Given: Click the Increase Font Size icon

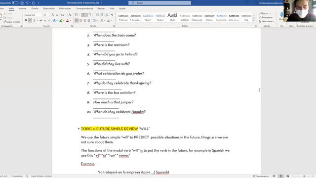Looking at the screenshot, I should click(53, 15).
